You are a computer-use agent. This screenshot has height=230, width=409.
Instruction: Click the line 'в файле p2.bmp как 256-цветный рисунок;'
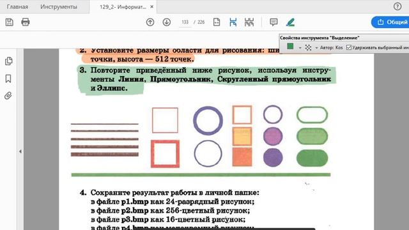(171, 210)
